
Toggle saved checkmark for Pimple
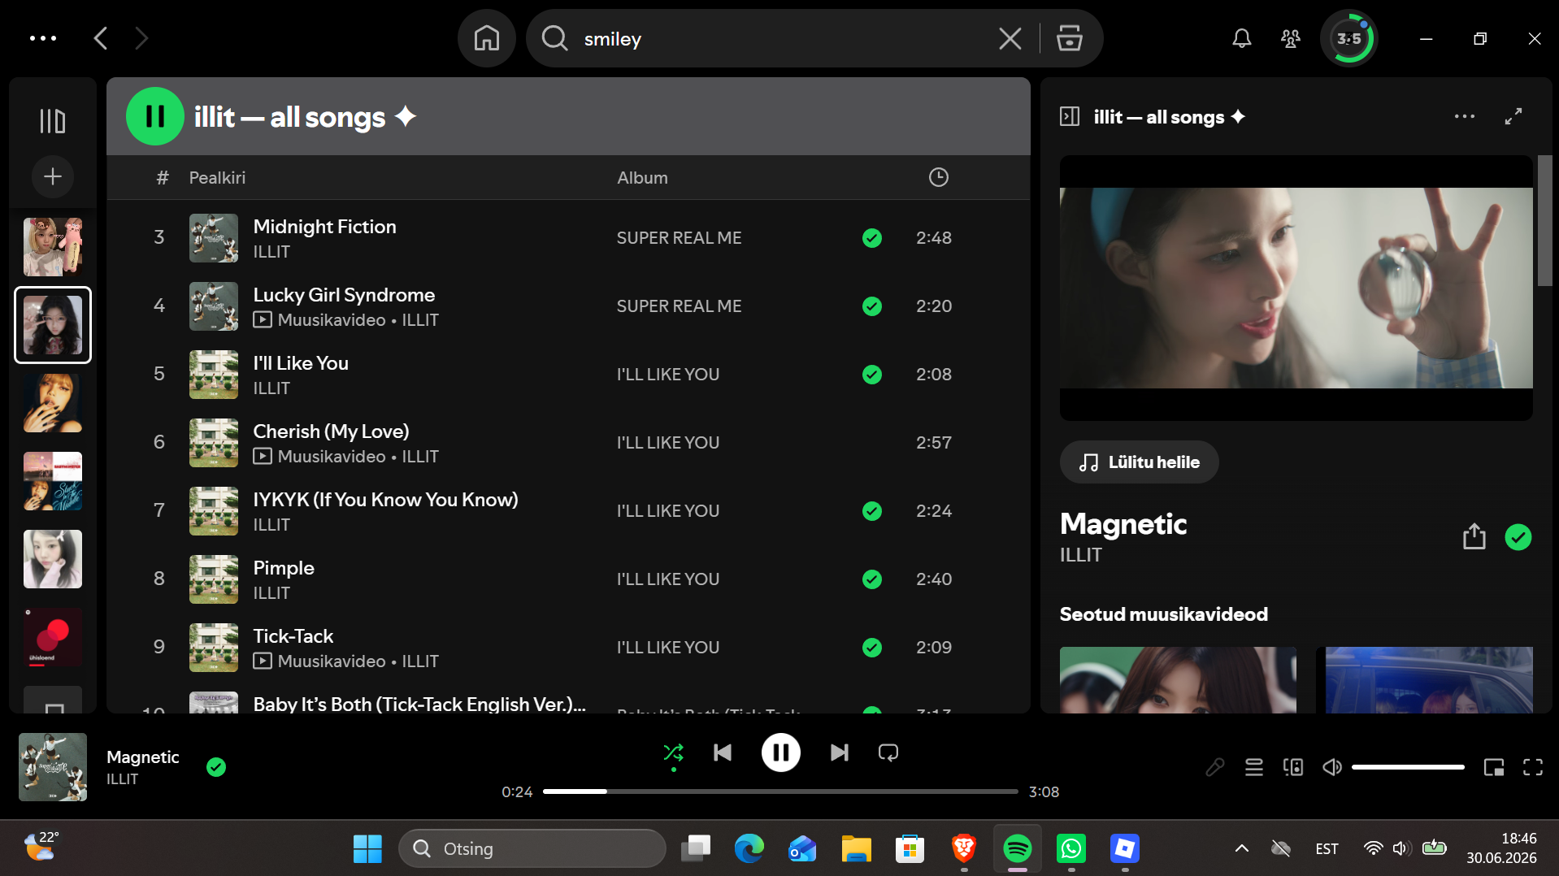click(x=871, y=579)
